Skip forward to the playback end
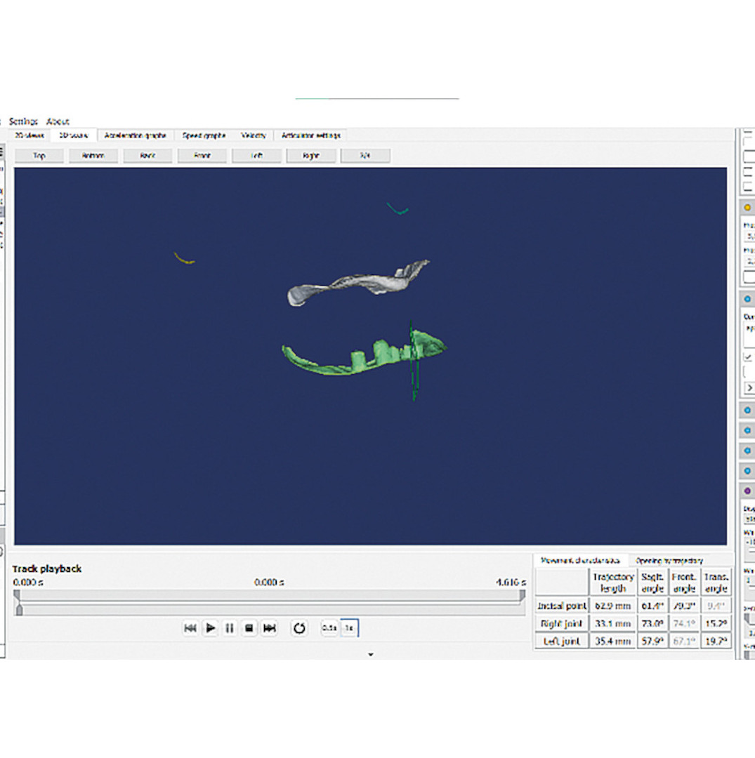Image resolution: width=755 pixels, height=758 pixels. click(x=268, y=628)
